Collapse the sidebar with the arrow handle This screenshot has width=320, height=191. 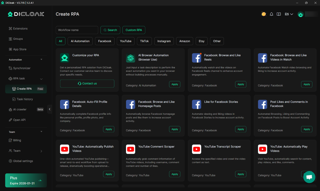point(50,109)
